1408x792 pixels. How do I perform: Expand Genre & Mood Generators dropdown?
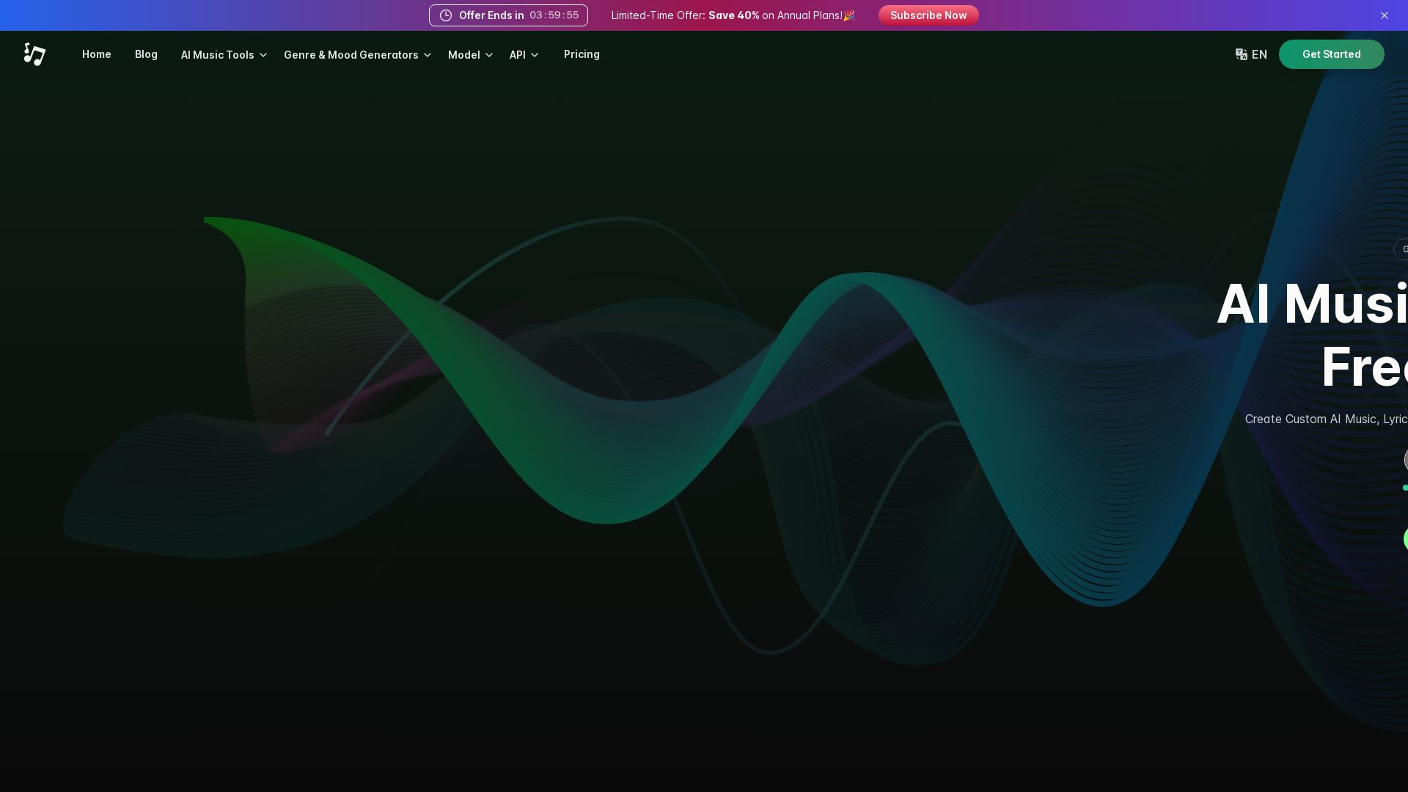tap(357, 55)
